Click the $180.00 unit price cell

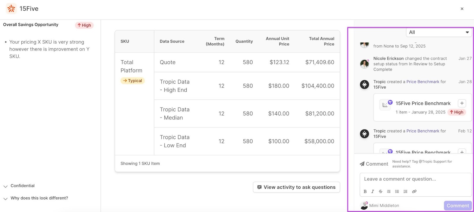point(279,86)
